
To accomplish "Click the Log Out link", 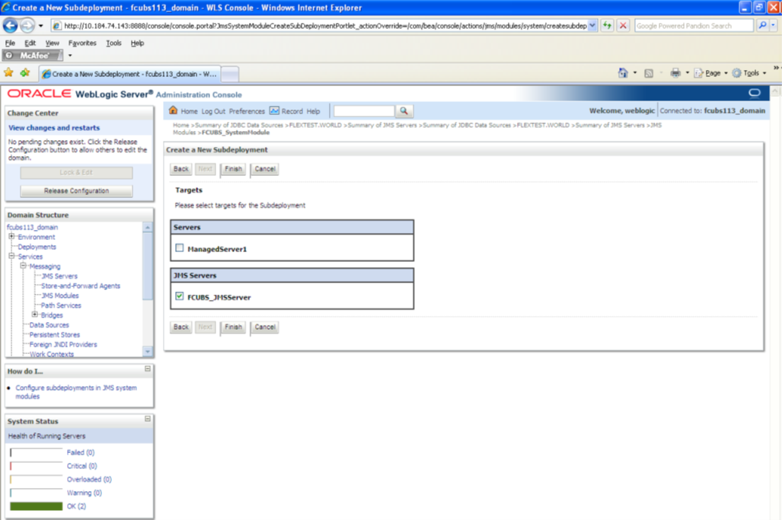I will pyautogui.click(x=213, y=111).
